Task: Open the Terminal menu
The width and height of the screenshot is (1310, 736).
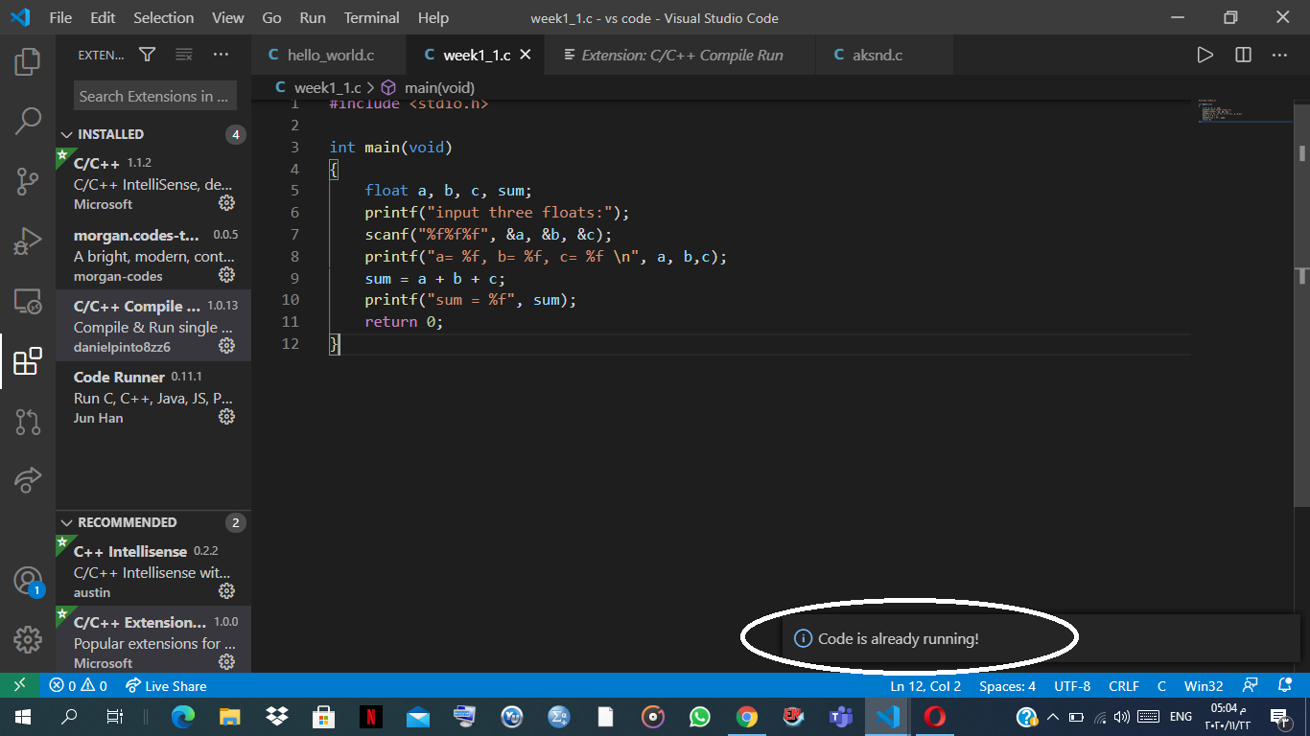Action: 372,18
